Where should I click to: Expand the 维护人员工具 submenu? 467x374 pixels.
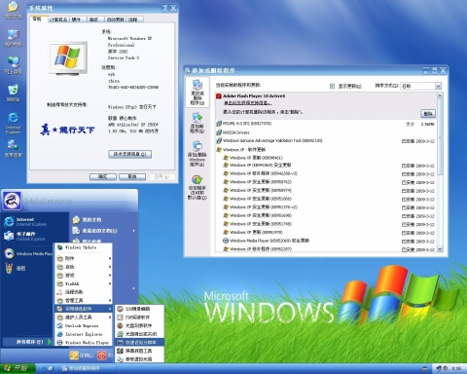[x=84, y=318]
